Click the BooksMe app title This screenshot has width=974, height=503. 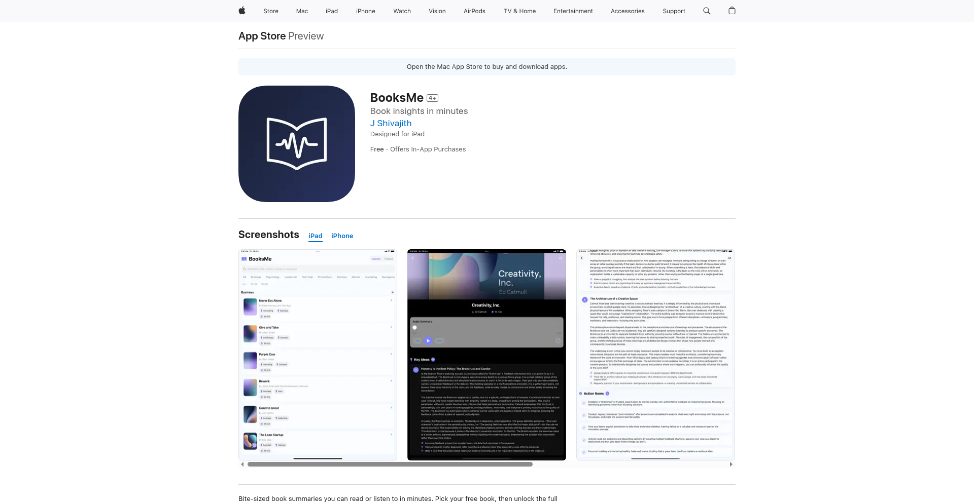(397, 98)
